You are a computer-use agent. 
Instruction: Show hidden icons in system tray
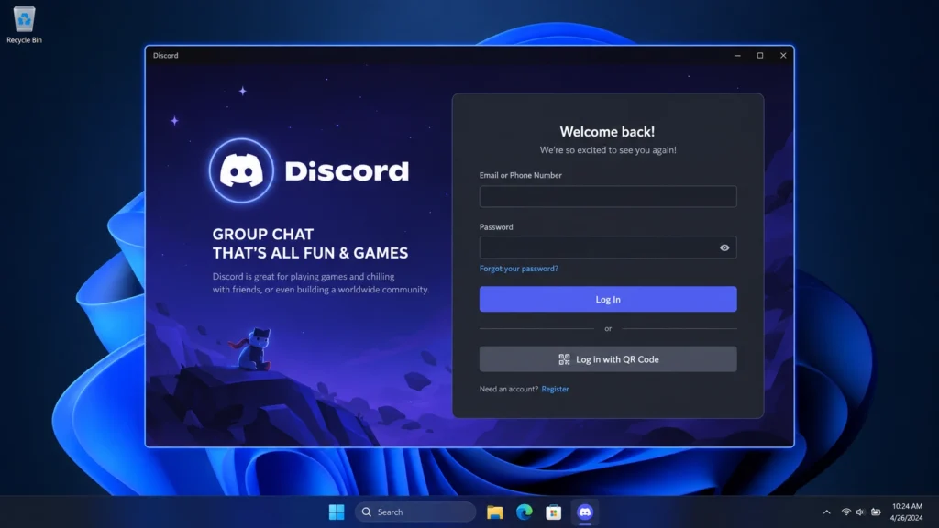click(x=826, y=511)
